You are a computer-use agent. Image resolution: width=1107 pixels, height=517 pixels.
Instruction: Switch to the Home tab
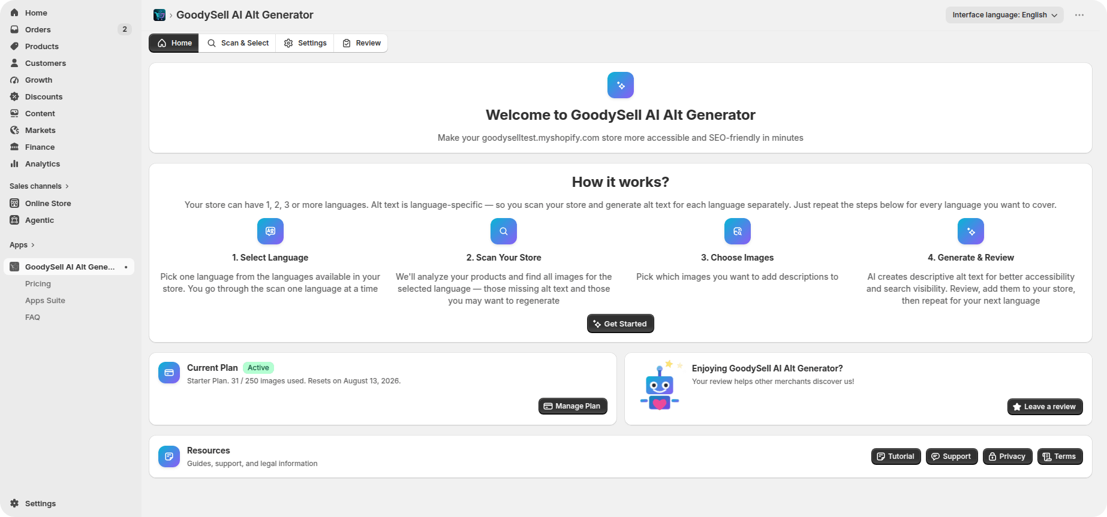(174, 43)
